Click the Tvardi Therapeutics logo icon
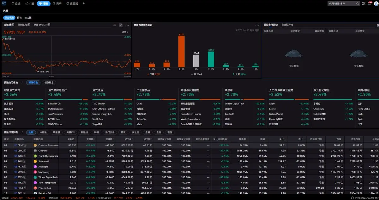The height and width of the screenshot is (200, 379). (35, 156)
